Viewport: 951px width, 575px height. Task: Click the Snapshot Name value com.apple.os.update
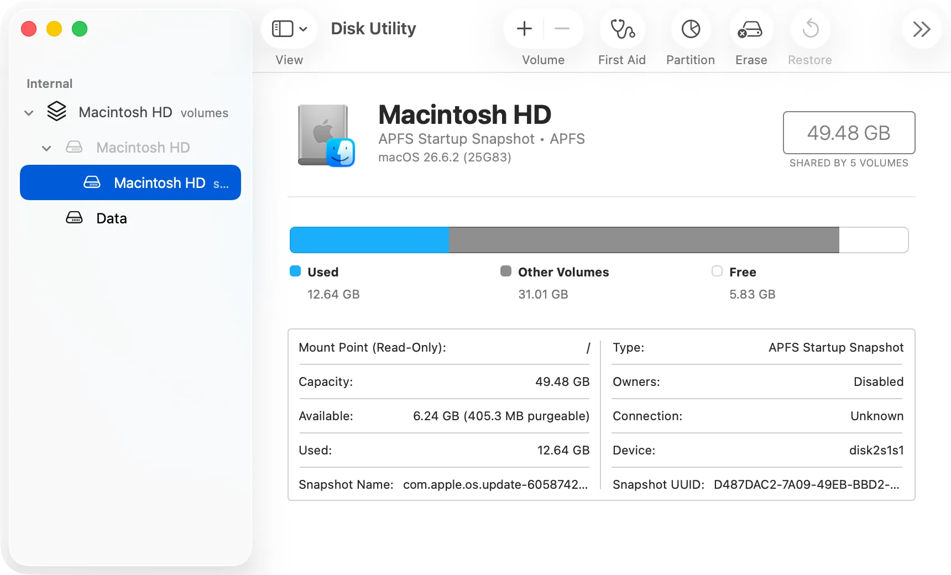(x=495, y=485)
